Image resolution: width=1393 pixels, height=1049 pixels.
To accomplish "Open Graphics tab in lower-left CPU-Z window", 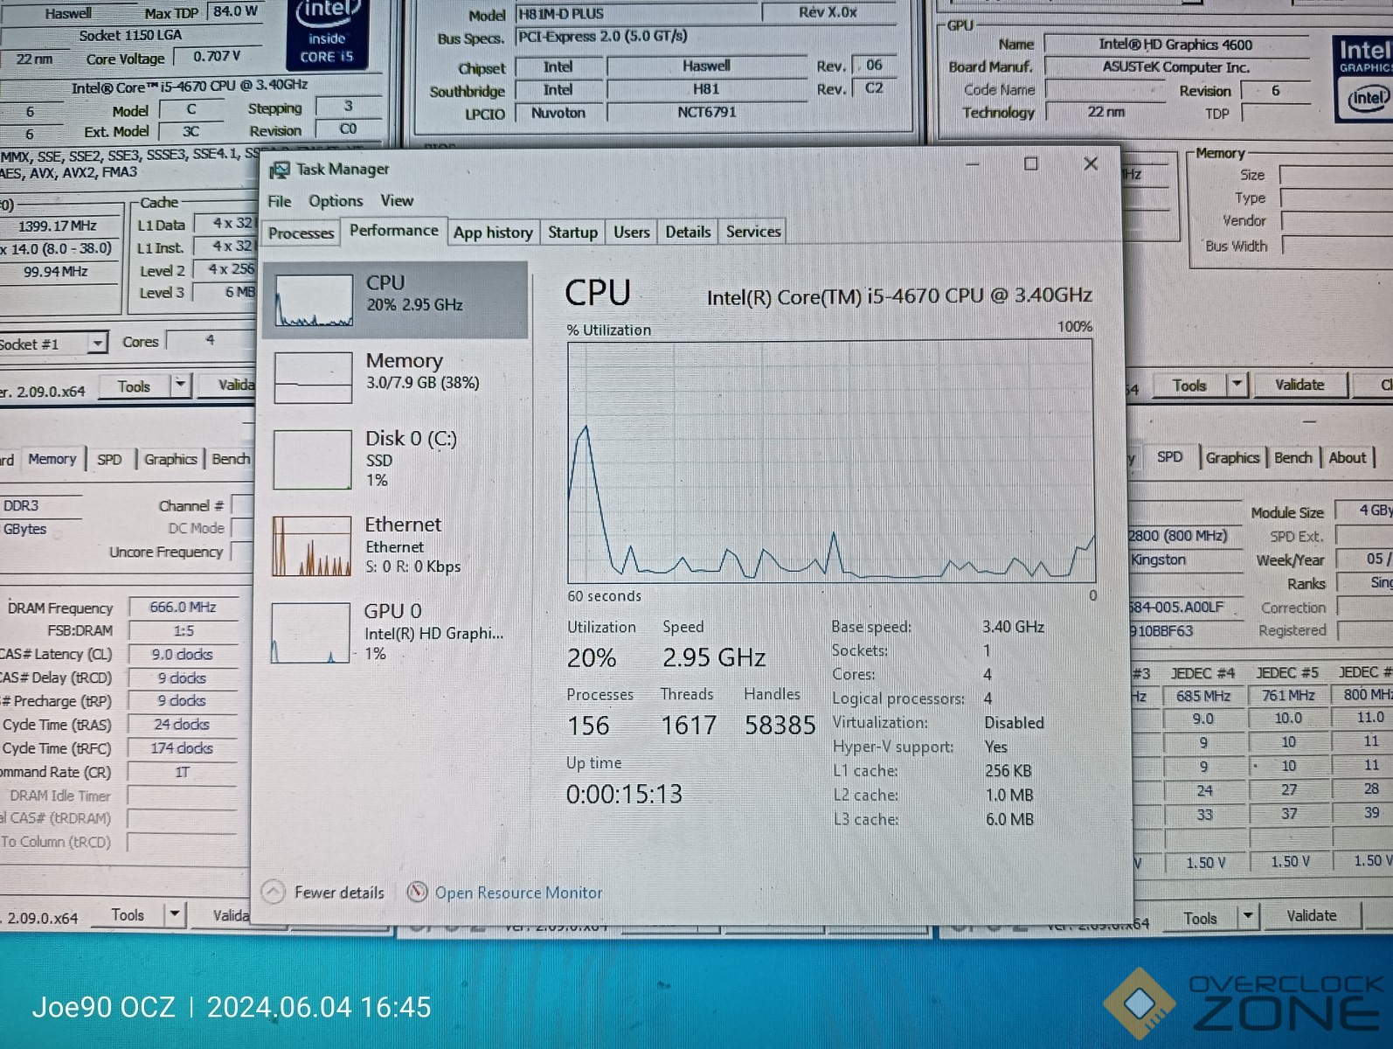I will coord(170,459).
